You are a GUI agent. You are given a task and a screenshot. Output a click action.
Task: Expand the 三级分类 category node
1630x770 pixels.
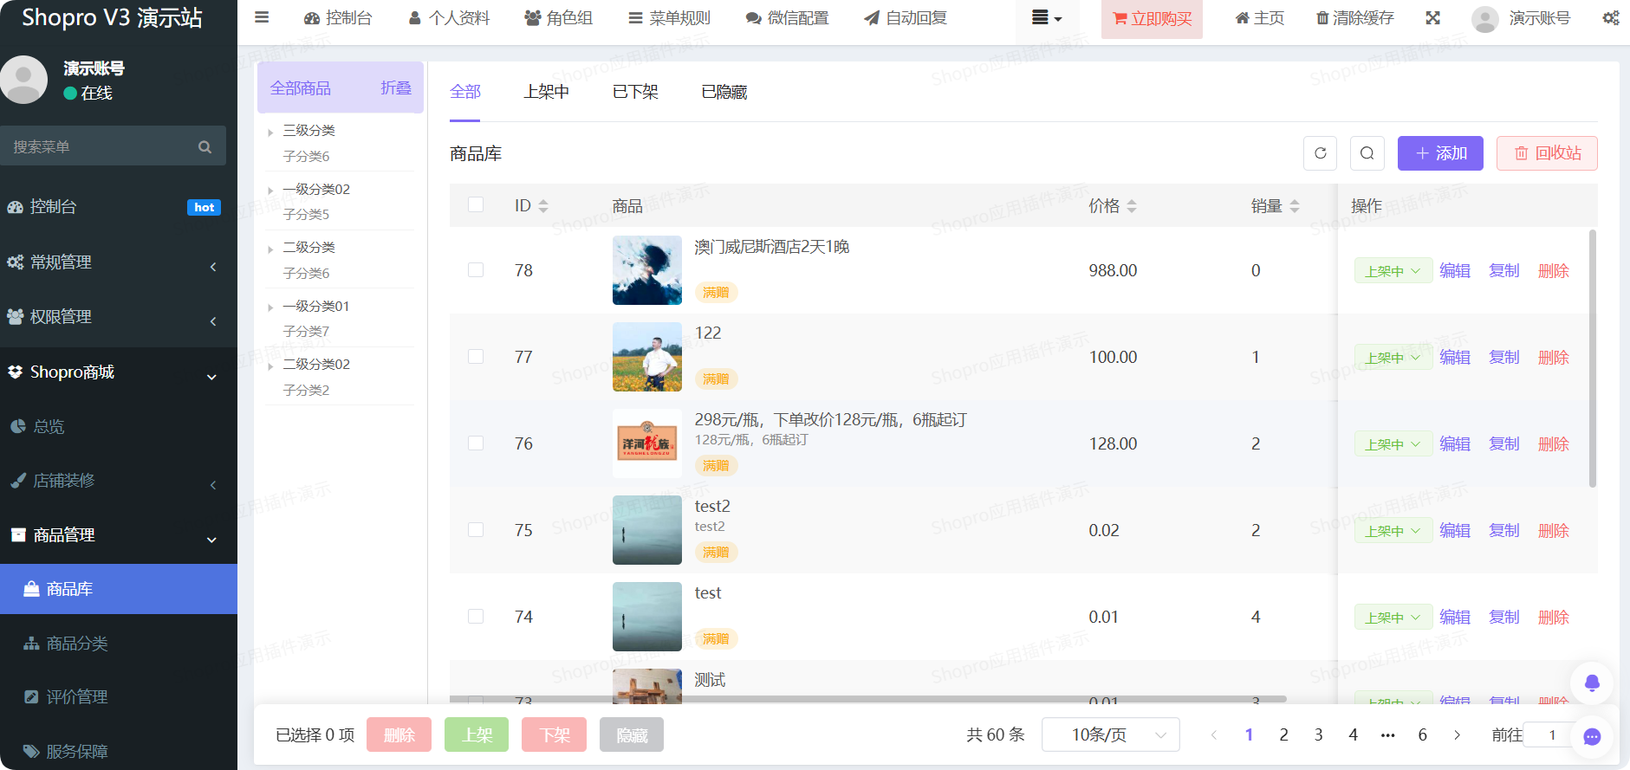coord(270,132)
